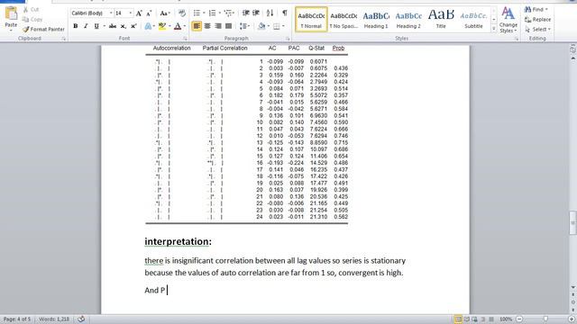Open font name Calibri dropdown
This screenshot has width=577, height=324.
click(x=111, y=13)
